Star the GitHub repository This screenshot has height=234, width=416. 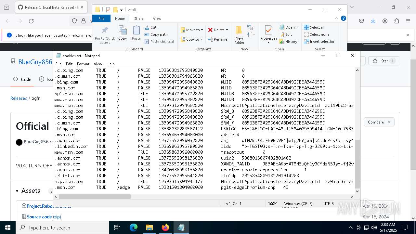(384, 61)
